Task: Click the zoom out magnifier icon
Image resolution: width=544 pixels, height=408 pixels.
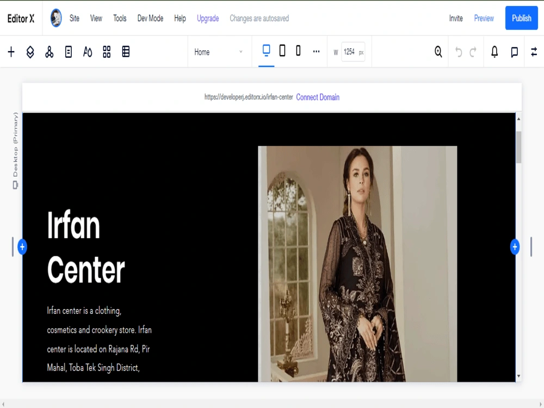Action: pos(438,52)
